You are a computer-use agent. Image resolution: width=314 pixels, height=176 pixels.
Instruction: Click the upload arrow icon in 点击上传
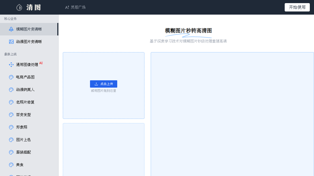click(96, 84)
